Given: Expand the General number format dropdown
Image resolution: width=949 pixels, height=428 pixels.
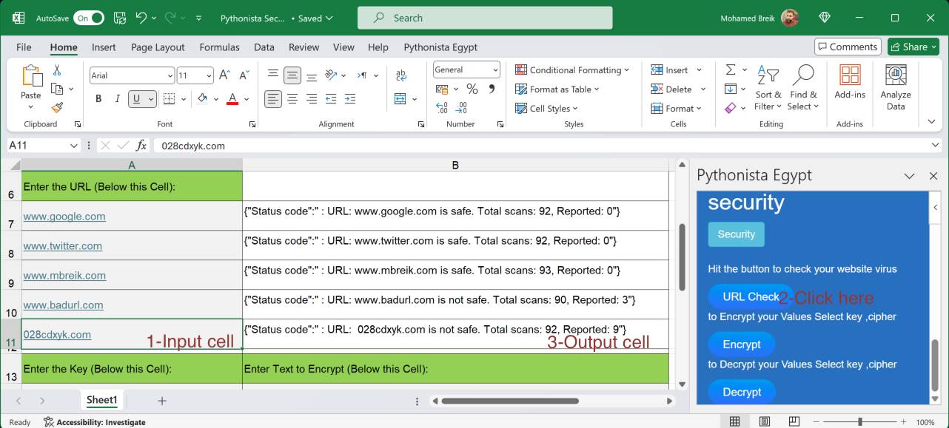Looking at the screenshot, I should coord(495,69).
